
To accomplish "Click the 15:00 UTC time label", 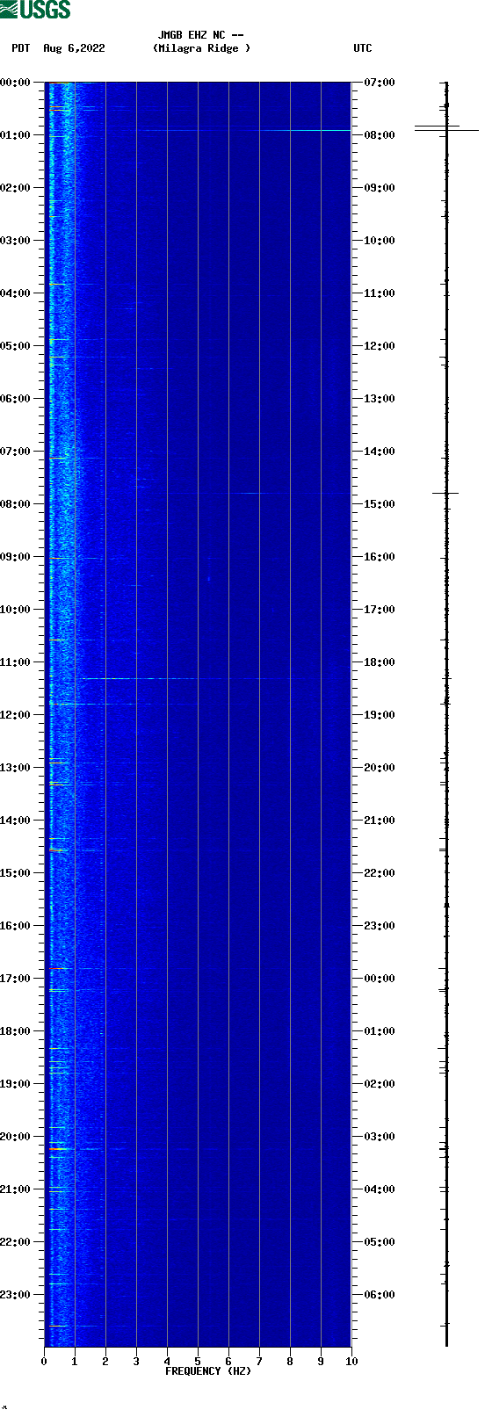I will (x=379, y=504).
